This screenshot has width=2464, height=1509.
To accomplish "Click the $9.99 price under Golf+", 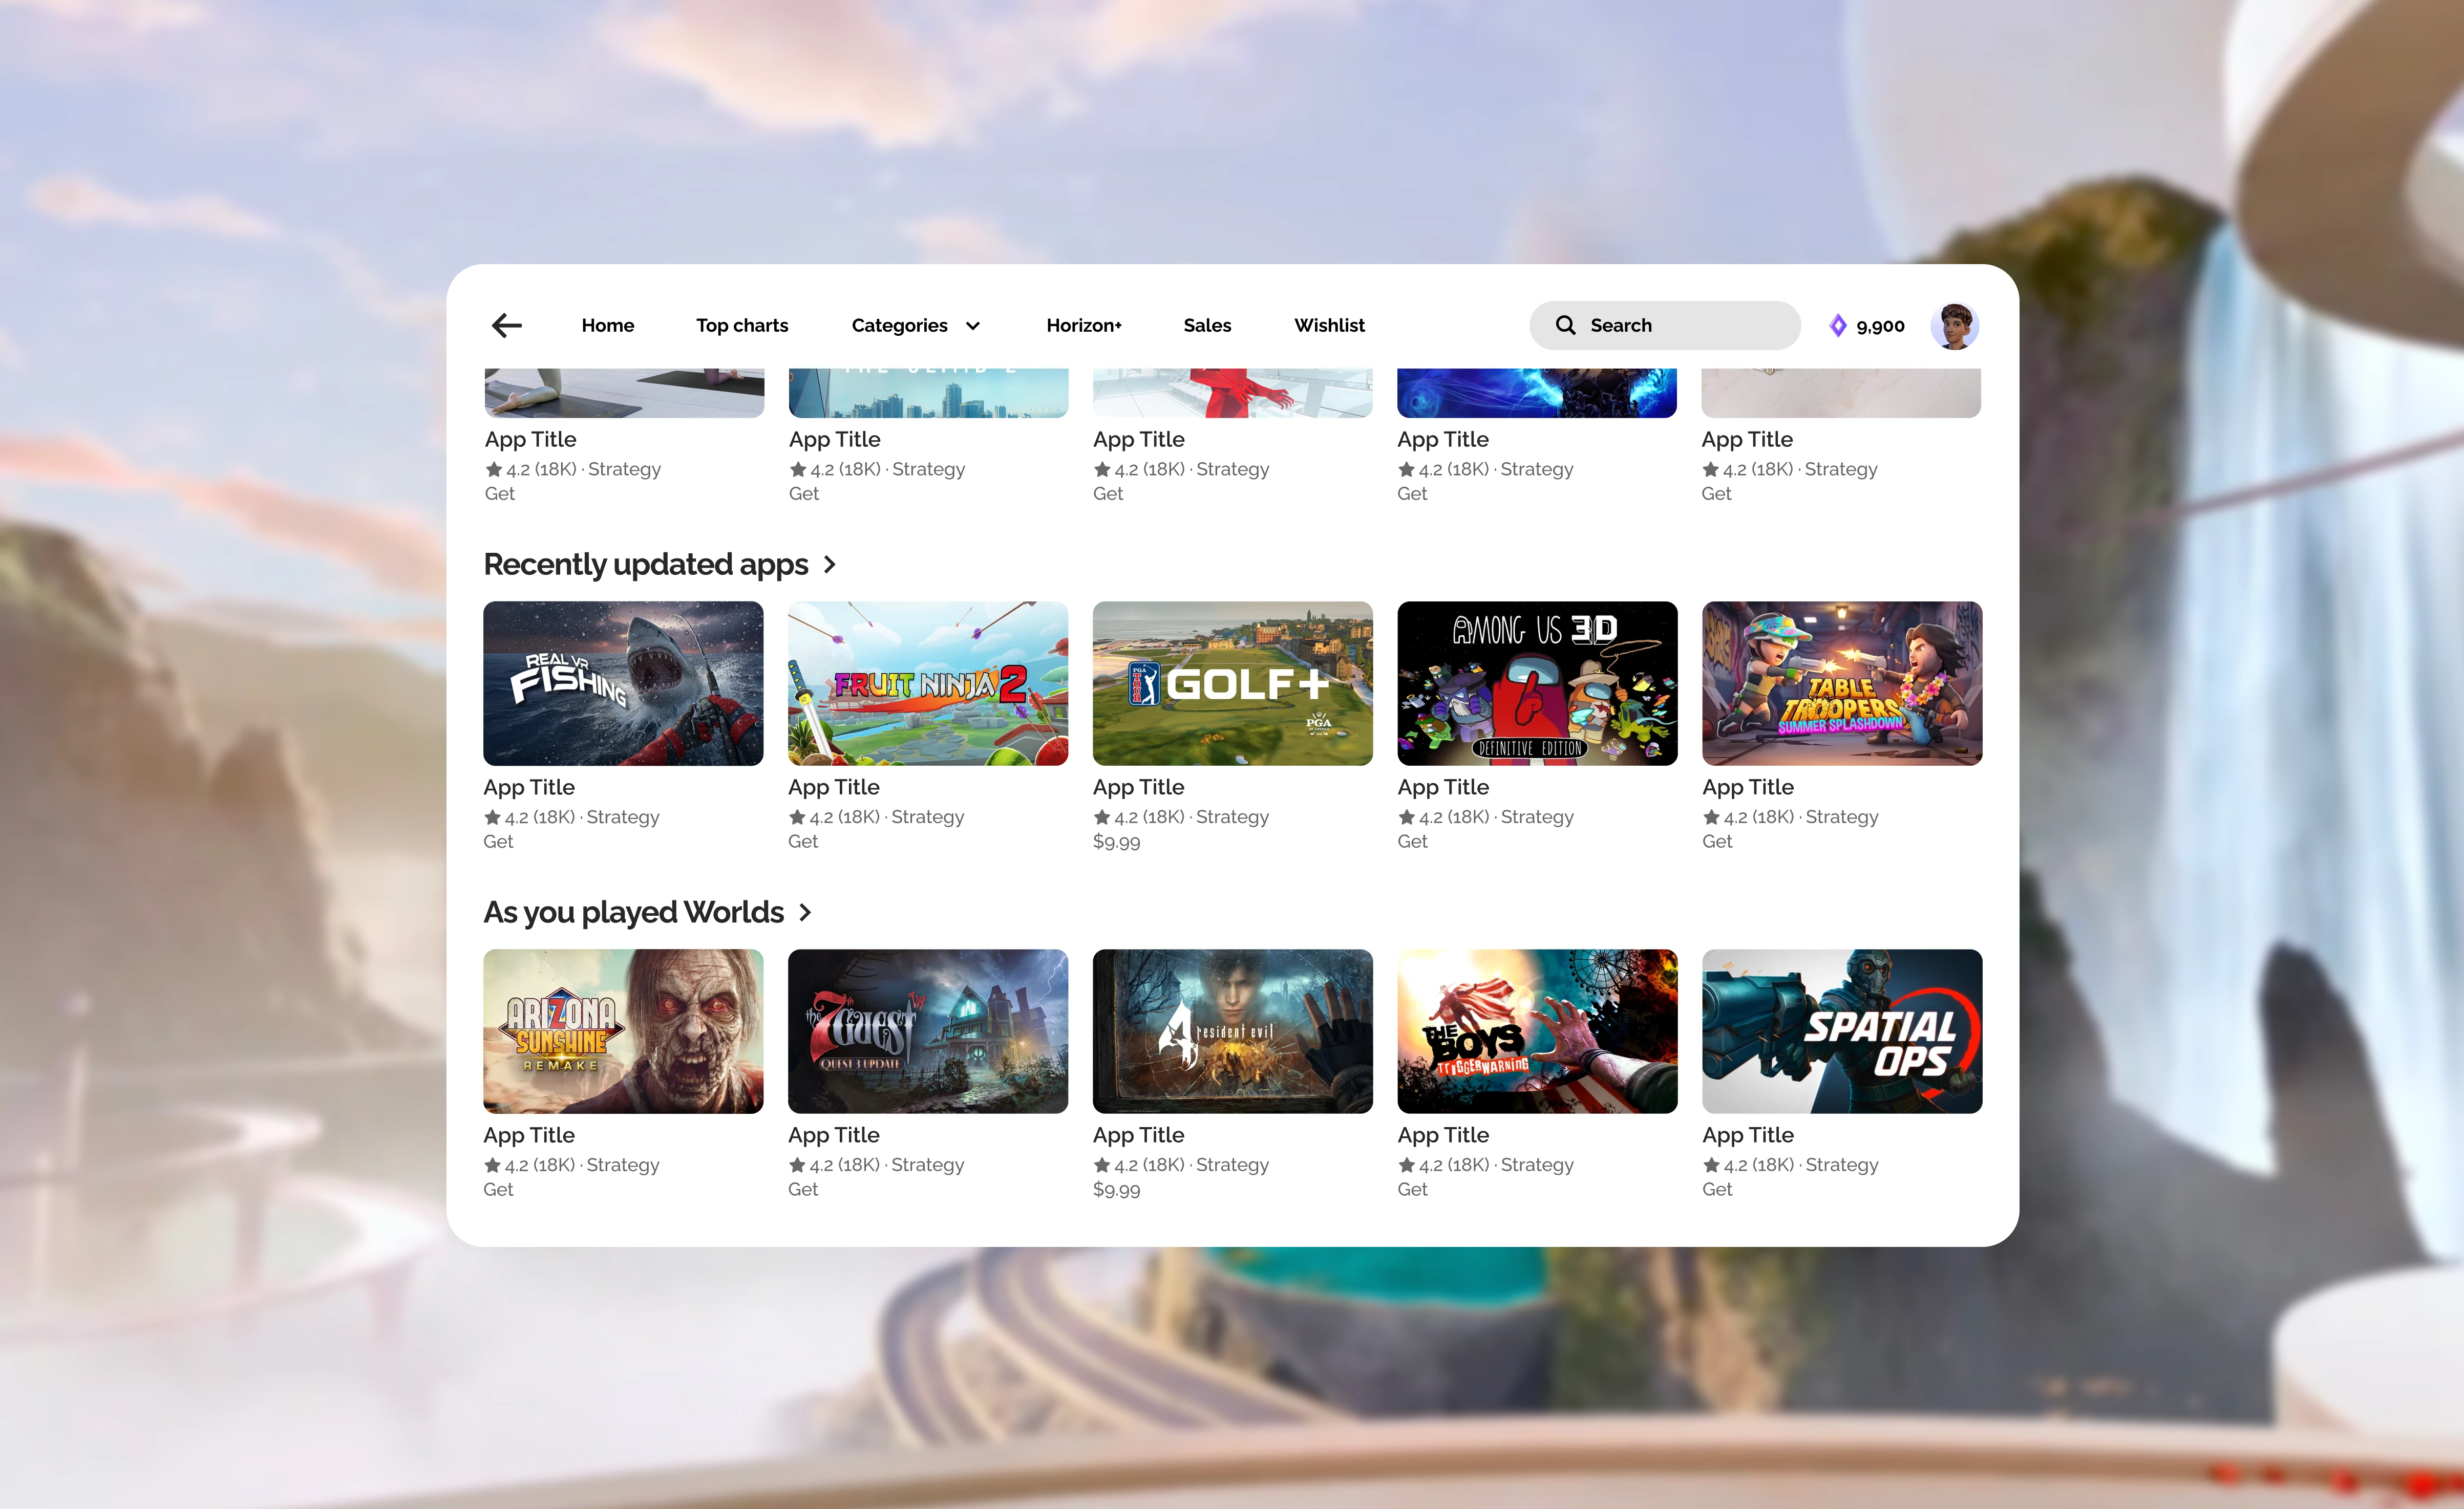I will click(1116, 842).
